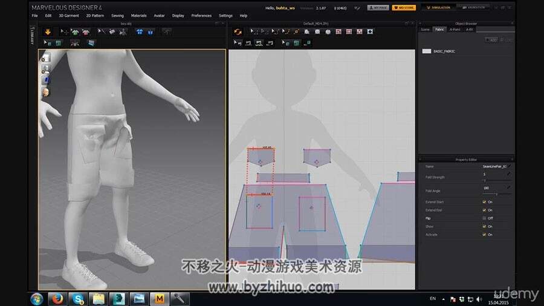This screenshot has height=306, width=544.
Task: Click the green garment select icon
Action: click(75, 32)
